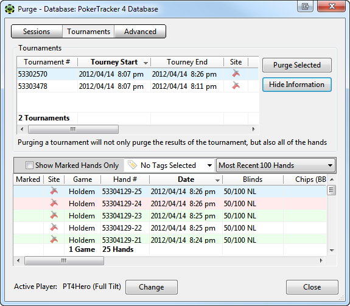Select hand 53304129-21

click(122, 240)
